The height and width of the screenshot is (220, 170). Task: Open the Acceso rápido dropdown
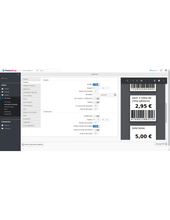tap(27, 70)
